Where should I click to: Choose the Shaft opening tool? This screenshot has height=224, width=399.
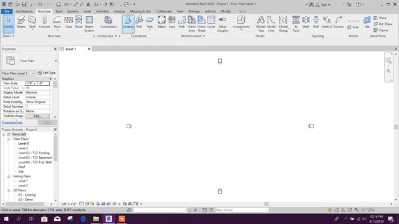pyautogui.click(x=305, y=22)
